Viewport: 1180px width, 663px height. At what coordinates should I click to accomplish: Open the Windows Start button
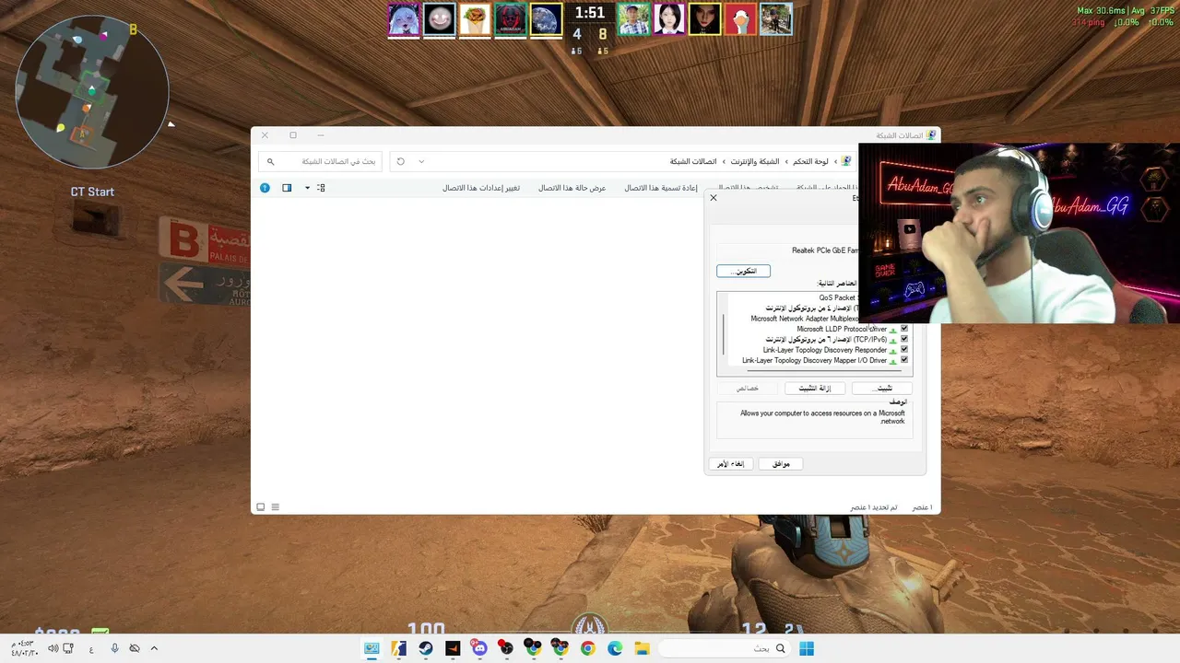pyautogui.click(x=807, y=648)
